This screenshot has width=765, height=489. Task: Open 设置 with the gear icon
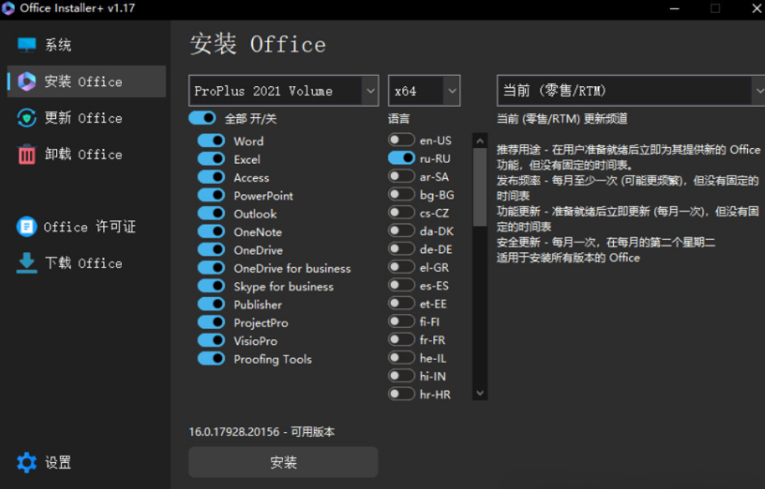27,462
